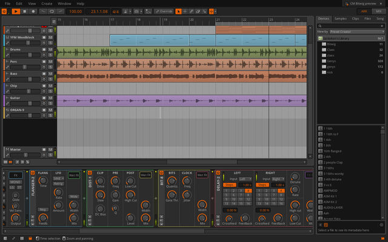Viewport: 388px width, 242px height.
Task: Set the tempo field showing 100.00
Action: pos(75,11)
